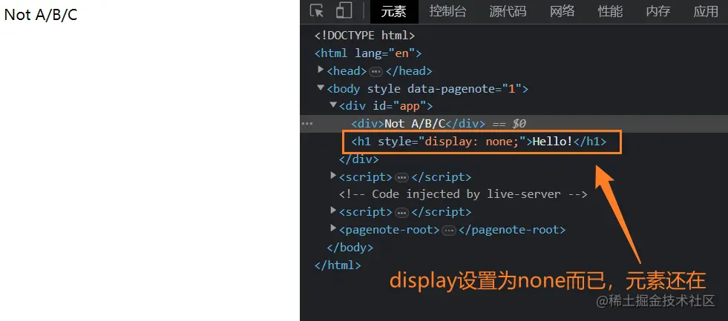Click the closing </html> tag line
Screen dimensions: 728x321
pyautogui.click(x=338, y=265)
